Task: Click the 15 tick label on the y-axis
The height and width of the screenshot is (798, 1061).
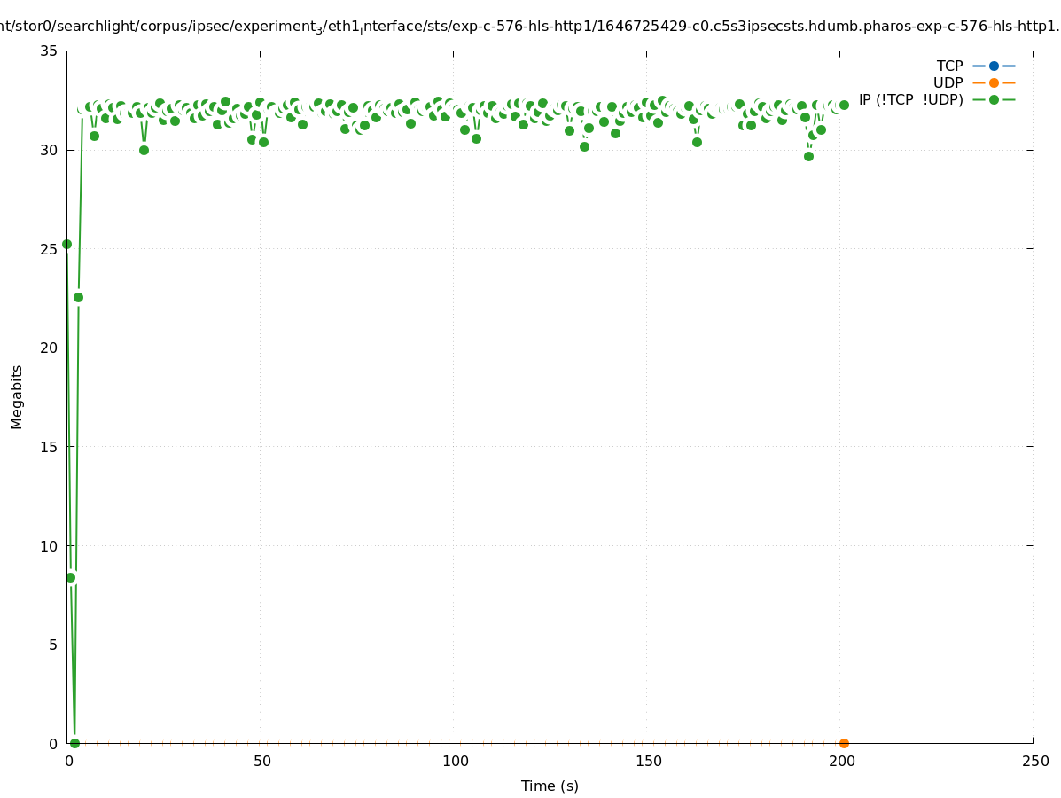Action: tap(50, 447)
